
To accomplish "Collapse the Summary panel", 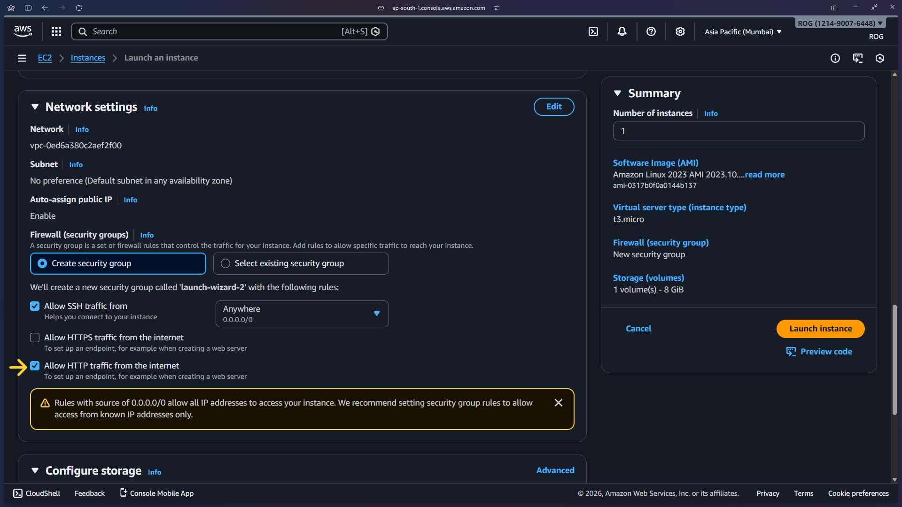I will click(618, 93).
